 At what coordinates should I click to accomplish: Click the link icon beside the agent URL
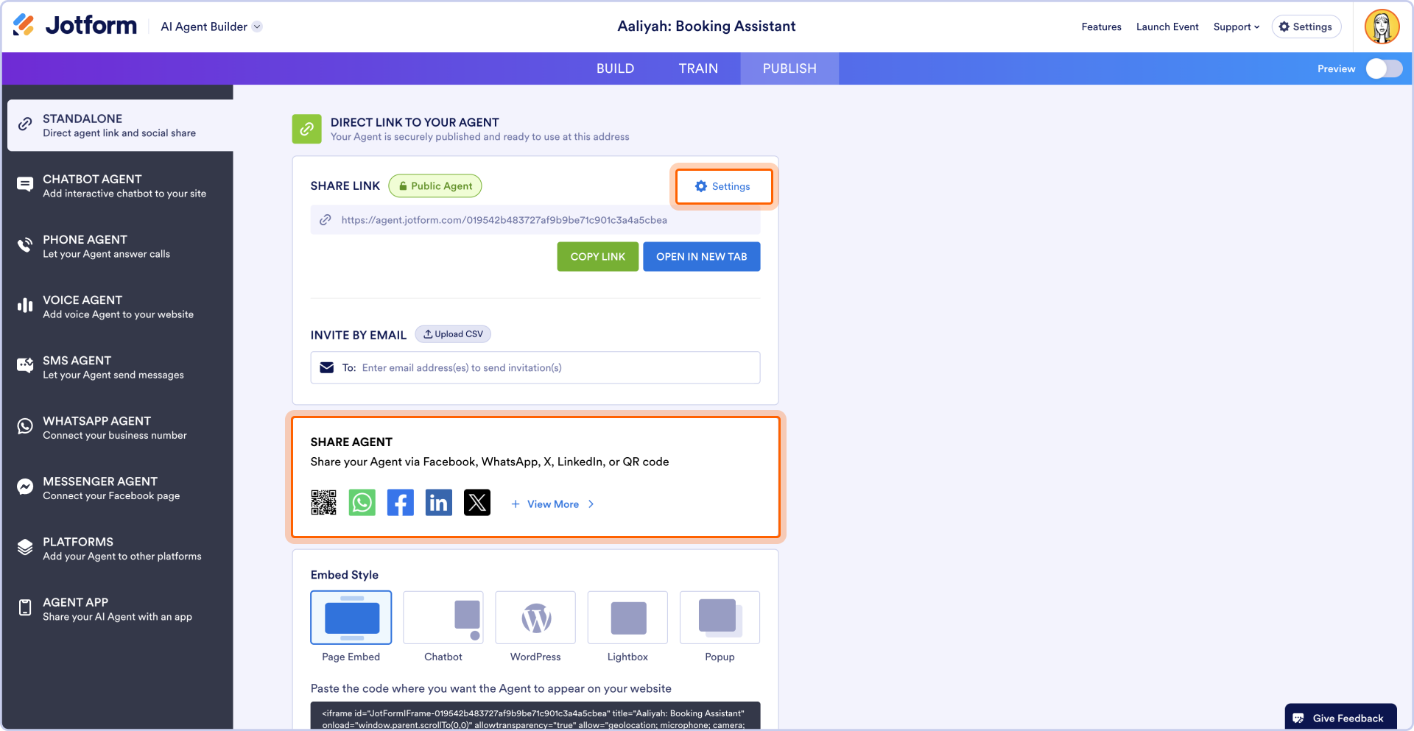[326, 220]
